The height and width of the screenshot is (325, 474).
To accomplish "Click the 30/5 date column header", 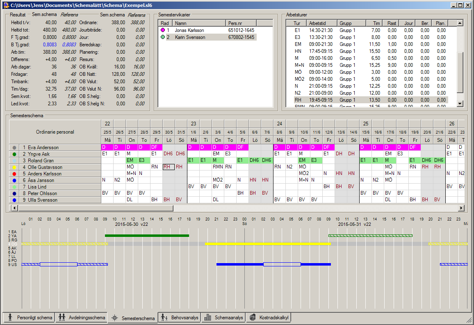I will point(169,132).
